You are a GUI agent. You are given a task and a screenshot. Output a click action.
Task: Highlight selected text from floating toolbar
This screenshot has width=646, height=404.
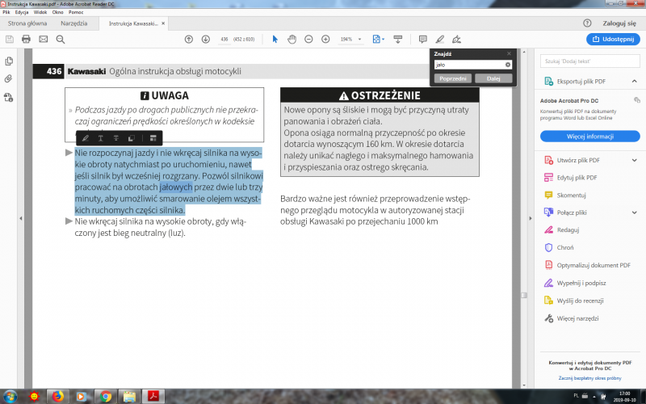86,138
